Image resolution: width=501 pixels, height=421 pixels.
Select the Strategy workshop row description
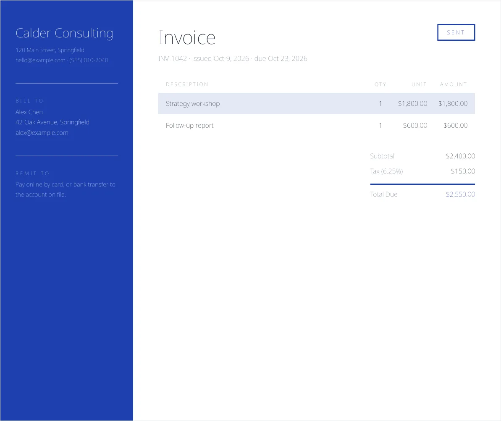193,104
